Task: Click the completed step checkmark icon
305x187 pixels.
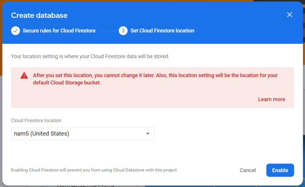Action: [16, 31]
